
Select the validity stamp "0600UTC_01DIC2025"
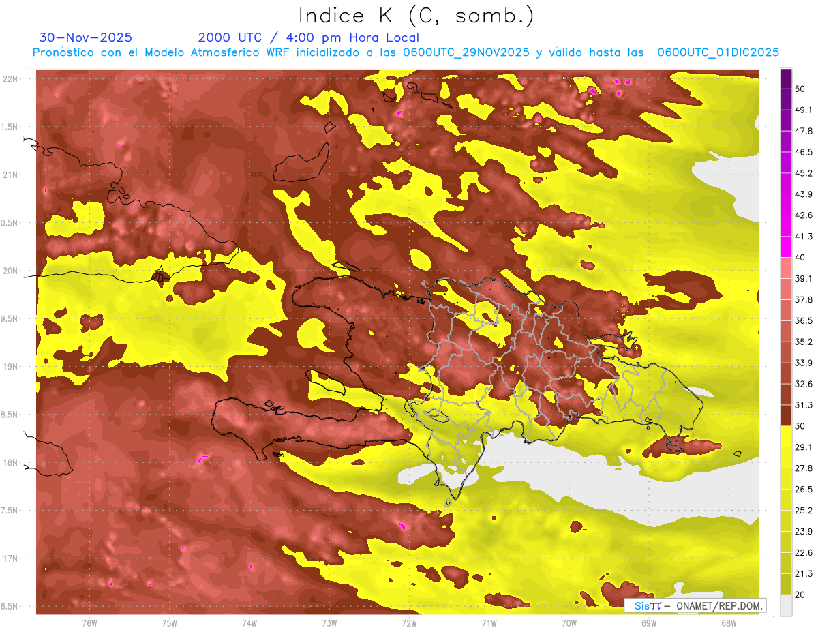(x=717, y=52)
